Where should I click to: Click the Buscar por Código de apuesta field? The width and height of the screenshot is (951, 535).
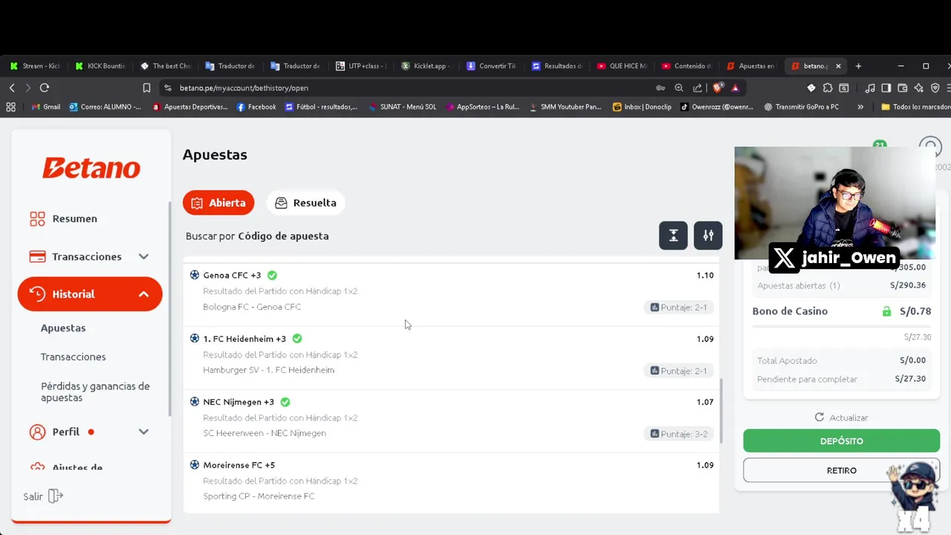tap(257, 236)
